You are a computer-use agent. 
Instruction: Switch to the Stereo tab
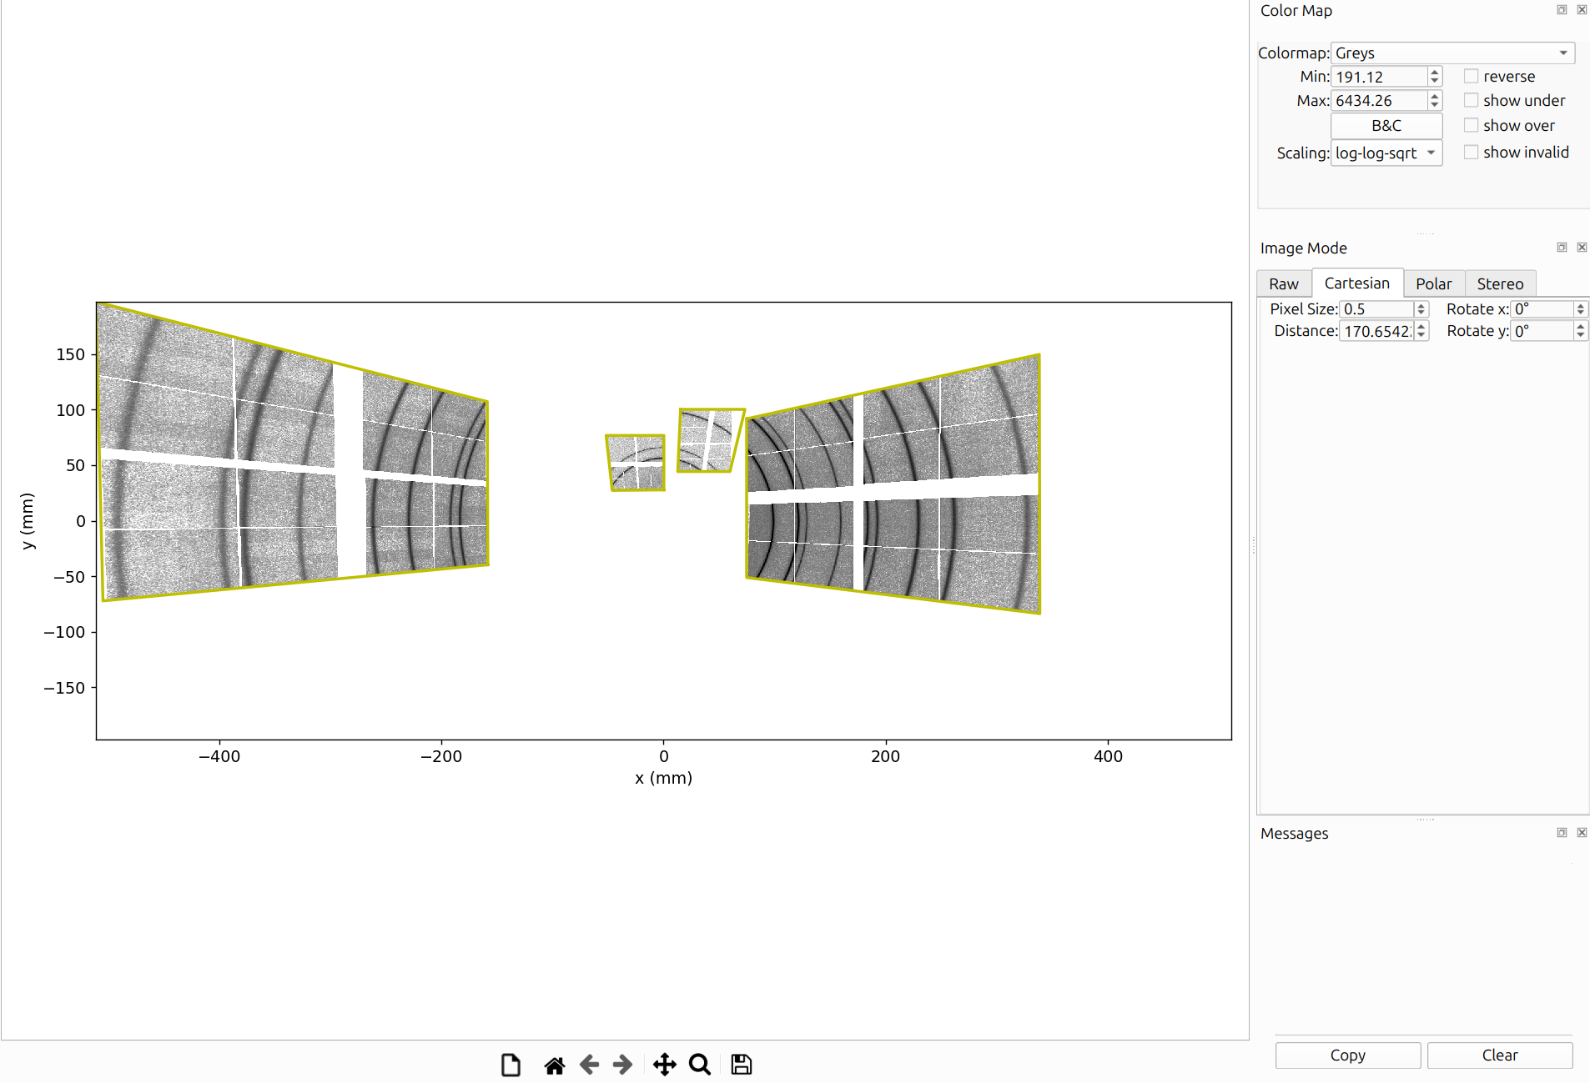(x=1500, y=283)
